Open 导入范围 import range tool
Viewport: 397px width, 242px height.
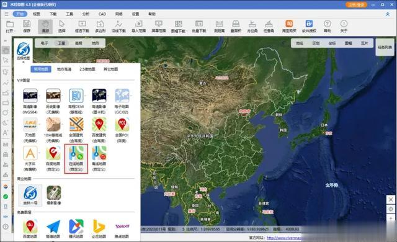pos(138,26)
